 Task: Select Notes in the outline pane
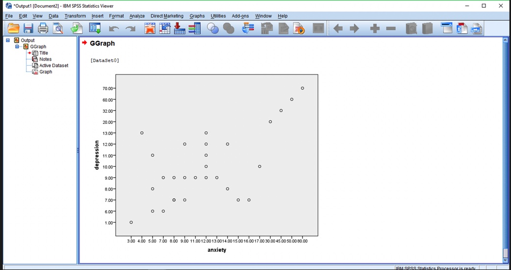45,59
